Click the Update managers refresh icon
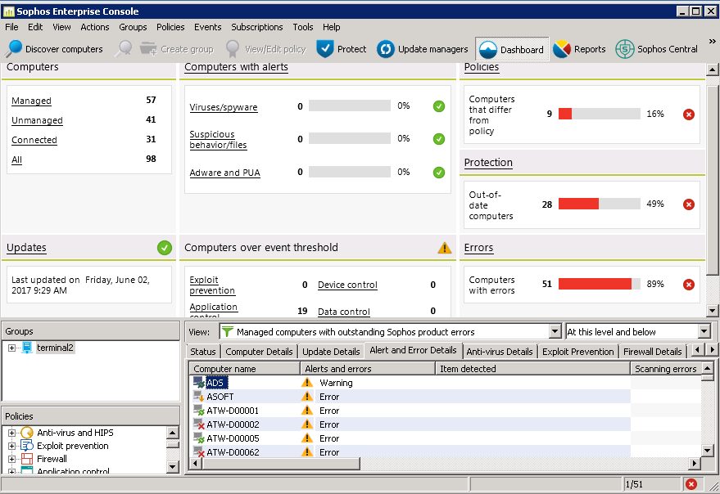 [x=385, y=48]
